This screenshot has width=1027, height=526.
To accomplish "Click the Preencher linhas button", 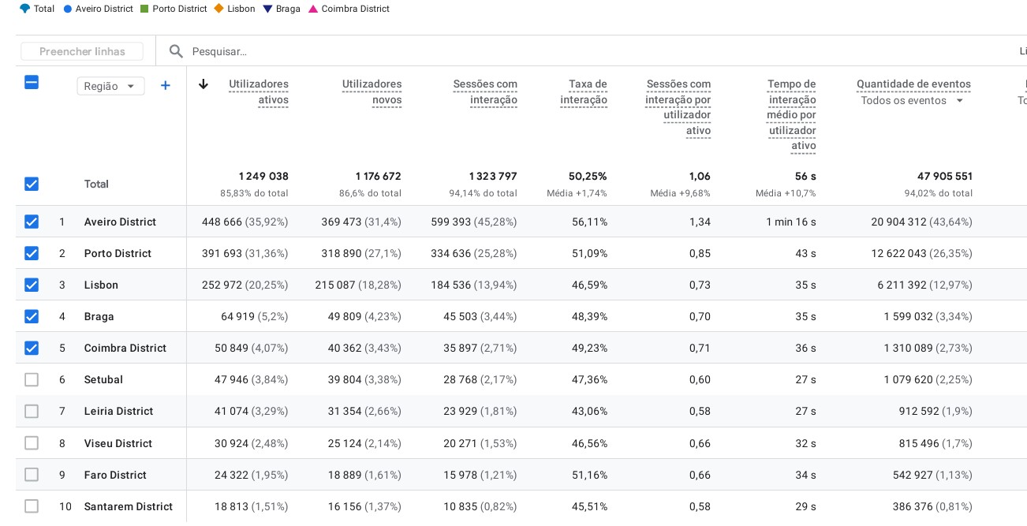I will (82, 51).
